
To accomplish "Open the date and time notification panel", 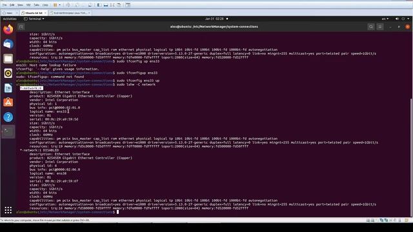I will click(214, 19).
